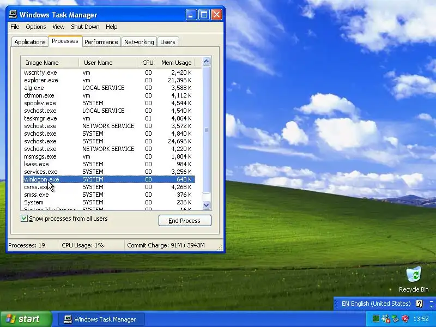Open Windows Messenger tray icon

coord(386,318)
